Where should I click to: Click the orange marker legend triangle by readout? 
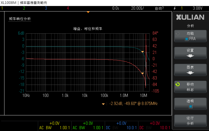103,104
